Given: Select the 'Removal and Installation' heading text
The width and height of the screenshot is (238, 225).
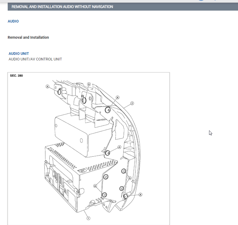Looking at the screenshot, I should (x=28, y=37).
